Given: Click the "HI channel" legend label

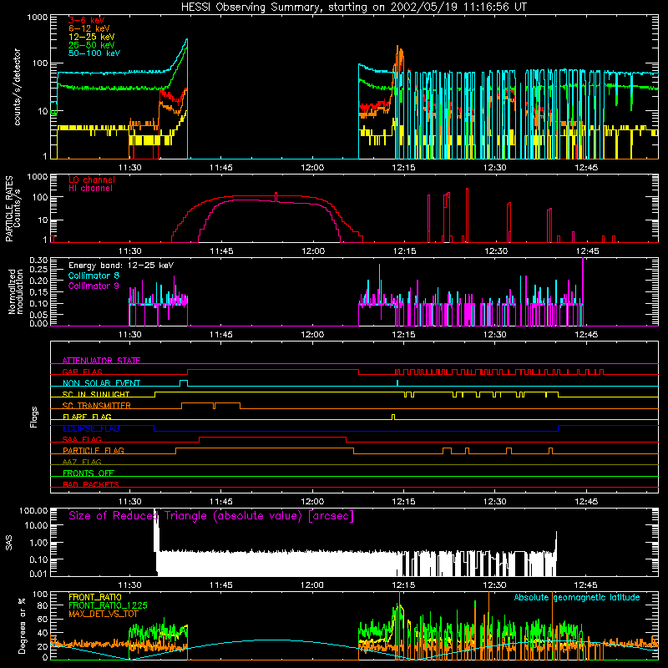Looking at the screenshot, I should tap(91, 189).
